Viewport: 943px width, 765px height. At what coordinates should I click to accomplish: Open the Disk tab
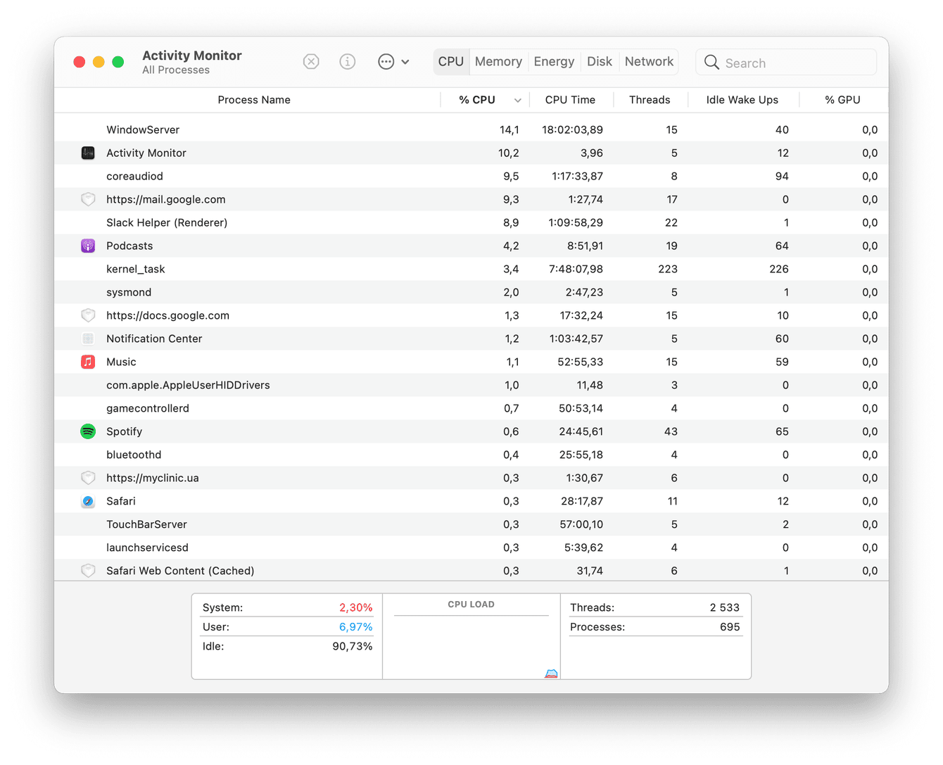(x=600, y=62)
